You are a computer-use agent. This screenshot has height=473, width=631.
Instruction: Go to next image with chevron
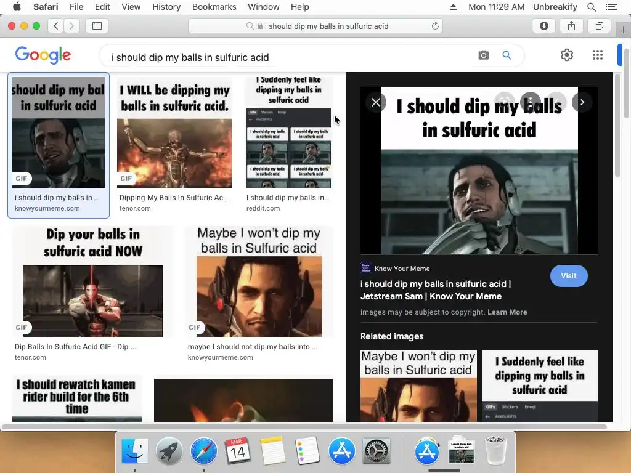point(582,102)
